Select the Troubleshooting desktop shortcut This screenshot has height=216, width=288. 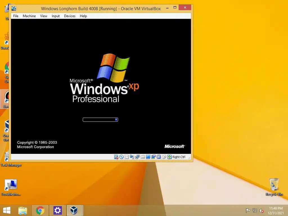[11, 187]
